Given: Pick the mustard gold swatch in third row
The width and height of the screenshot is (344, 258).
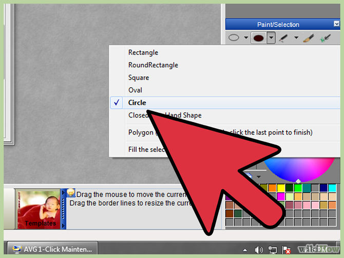Looking at the screenshot, I should pyautogui.click(x=323, y=205).
